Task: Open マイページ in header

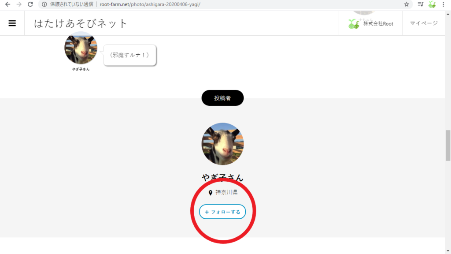Action: 424,23
